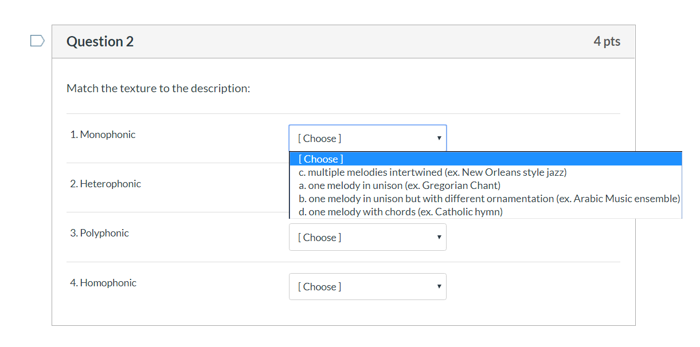Click the "4 pts" score label
The image size is (700, 347).
pos(607,42)
